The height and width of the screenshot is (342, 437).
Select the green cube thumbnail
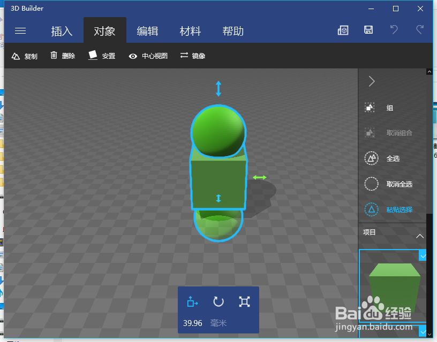(393, 286)
